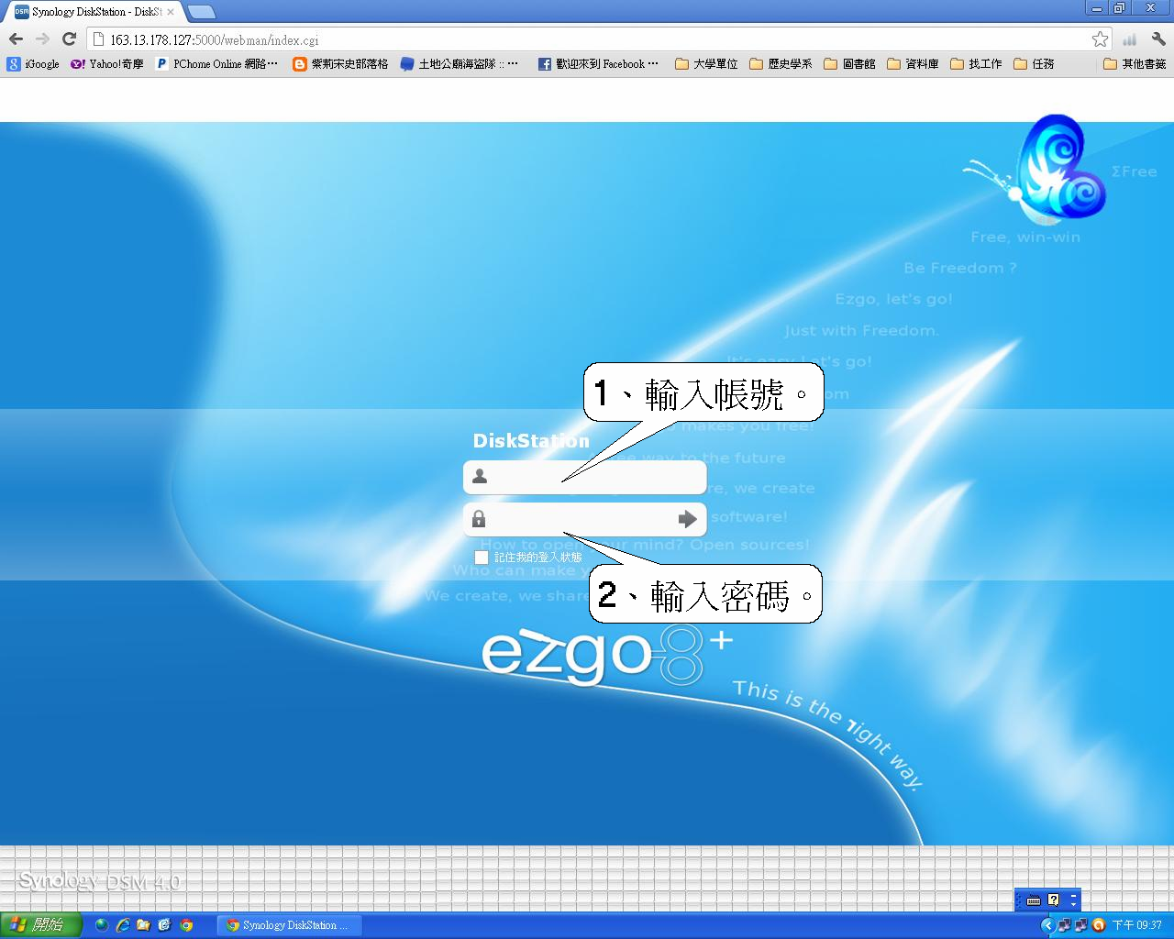This screenshot has height=939, width=1174.
Task: Open the Yahoo!奇摩 bookmark
Action: click(107, 64)
